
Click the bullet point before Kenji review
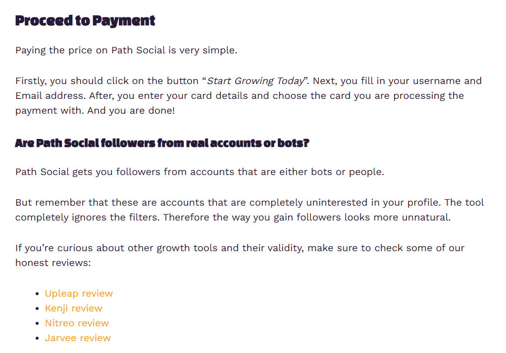click(x=38, y=309)
